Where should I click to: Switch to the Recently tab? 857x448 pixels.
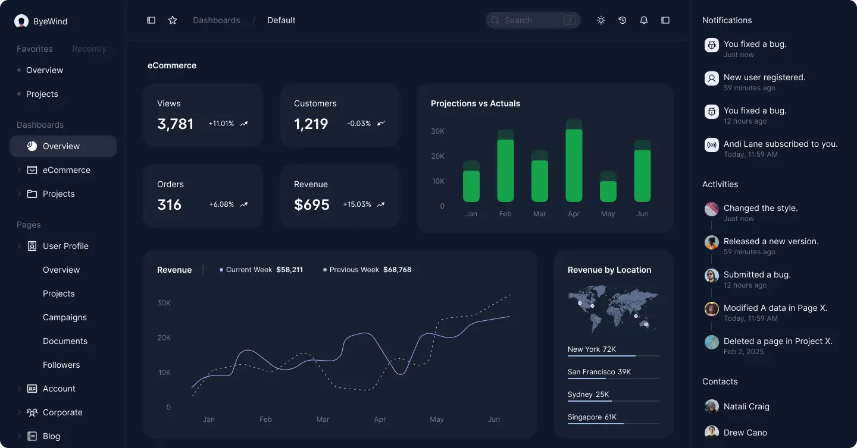pos(89,49)
